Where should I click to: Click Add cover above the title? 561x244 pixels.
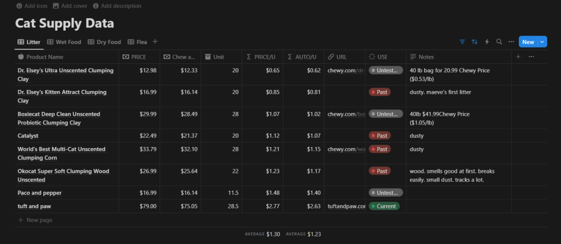click(70, 5)
